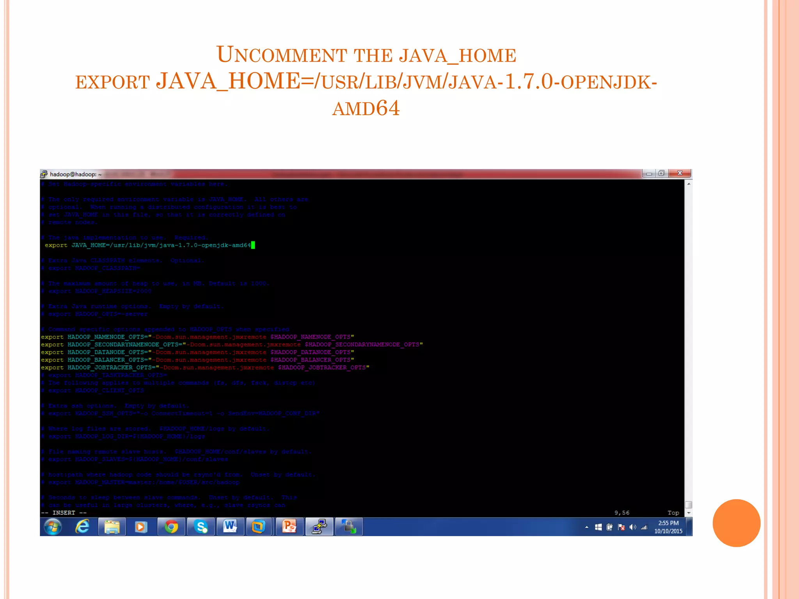Click the 9,56 cursor position indicator
The width and height of the screenshot is (799, 599).
(x=622, y=513)
